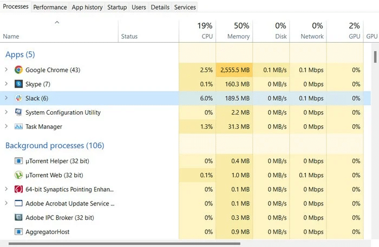The width and height of the screenshot is (379, 247).
Task: Click the µTorrent Web green icon
Action: (x=18, y=175)
